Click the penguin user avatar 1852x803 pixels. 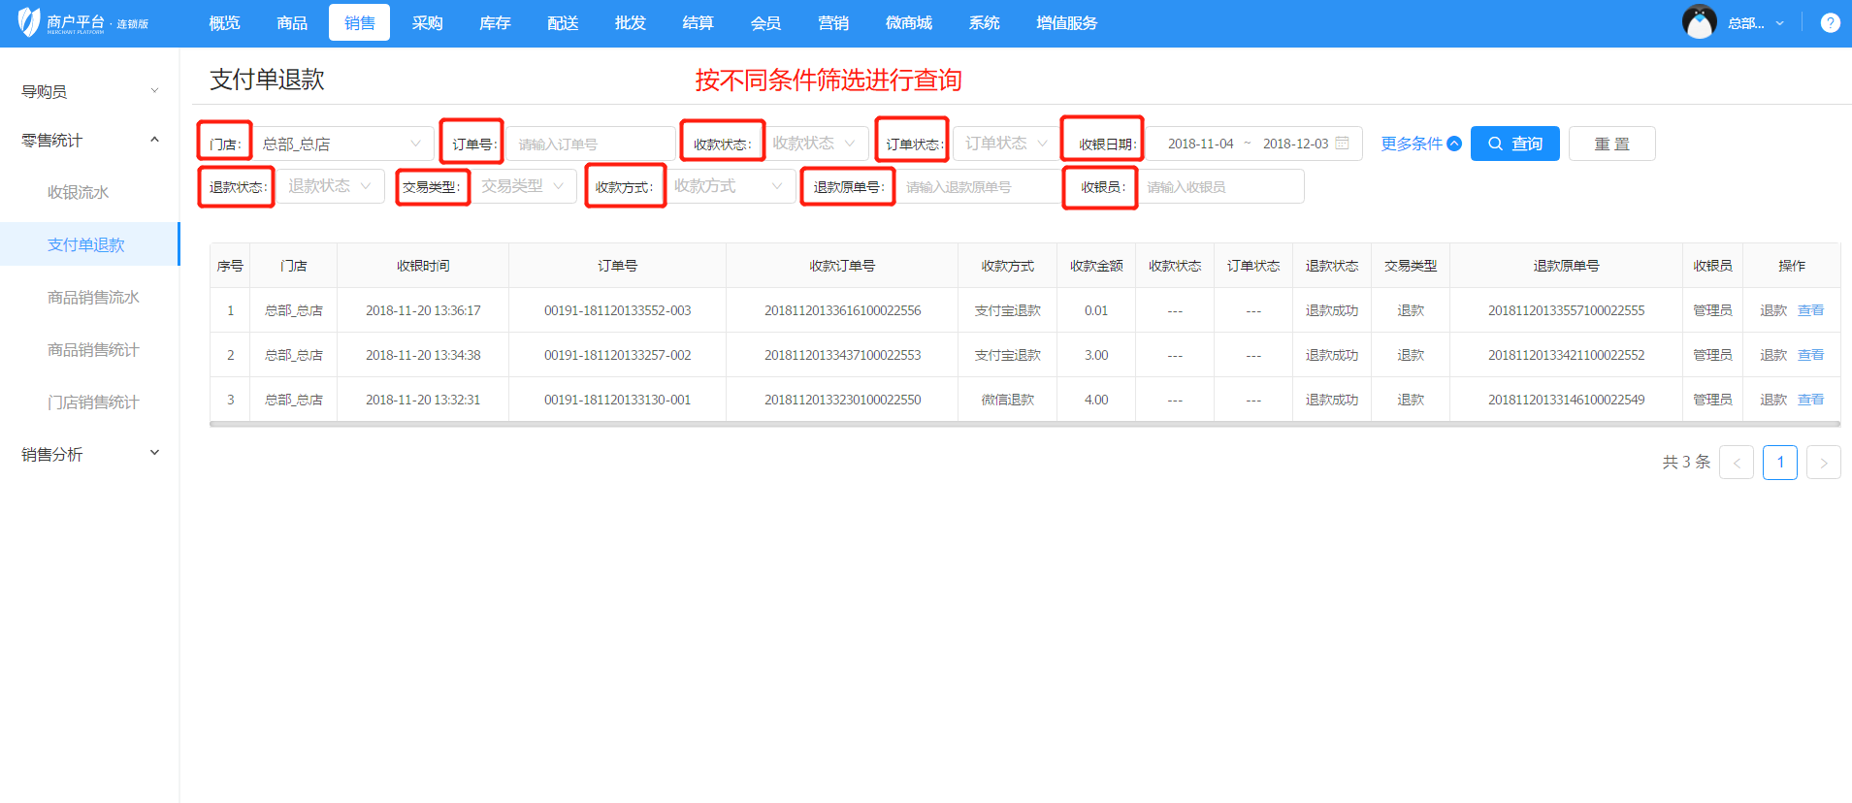[1699, 22]
